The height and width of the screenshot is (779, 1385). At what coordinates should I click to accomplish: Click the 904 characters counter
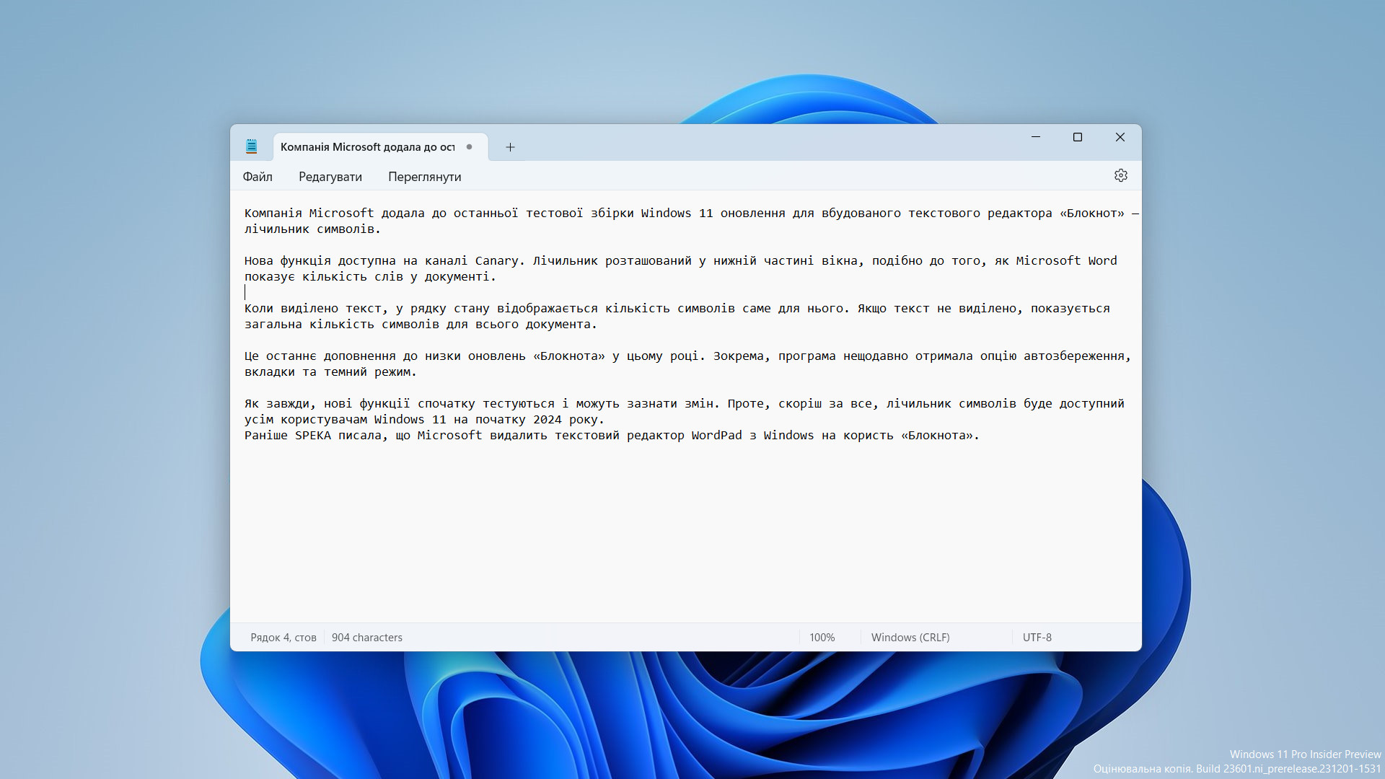point(366,638)
